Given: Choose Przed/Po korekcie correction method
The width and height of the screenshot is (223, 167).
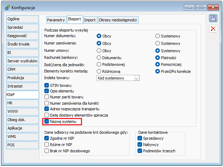Looking at the screenshot, I should pos(157,71).
